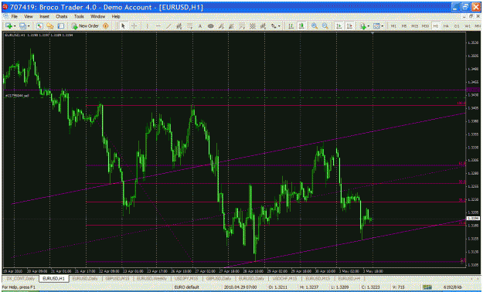Expand the New Chart dropdown arrow
This screenshot has height=292, width=483.
pos(15,26)
